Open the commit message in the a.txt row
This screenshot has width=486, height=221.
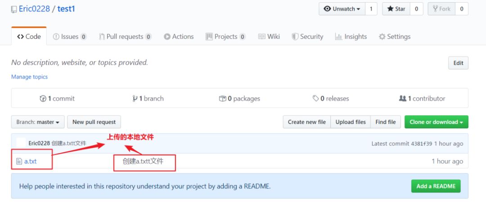(143, 161)
